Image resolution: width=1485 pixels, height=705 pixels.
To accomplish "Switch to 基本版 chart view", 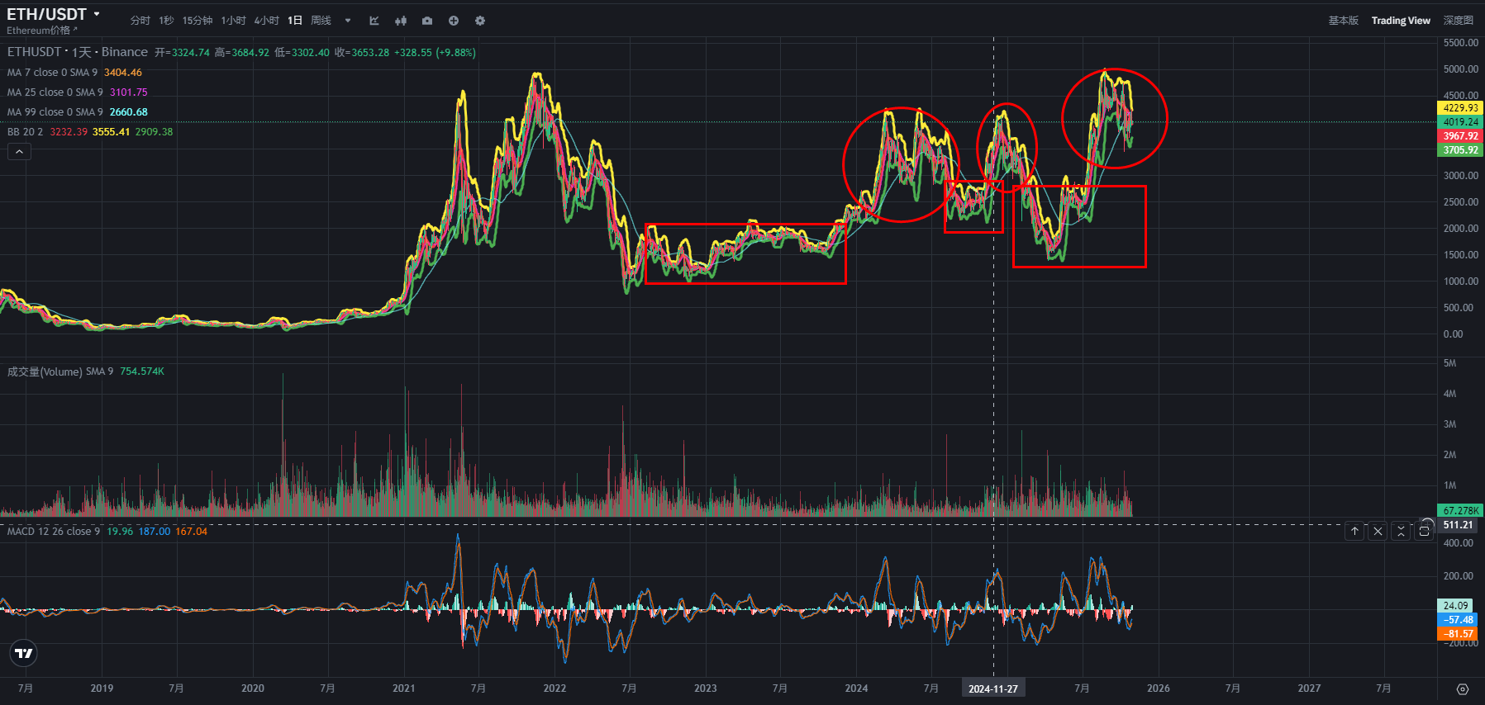I will [x=1343, y=21].
